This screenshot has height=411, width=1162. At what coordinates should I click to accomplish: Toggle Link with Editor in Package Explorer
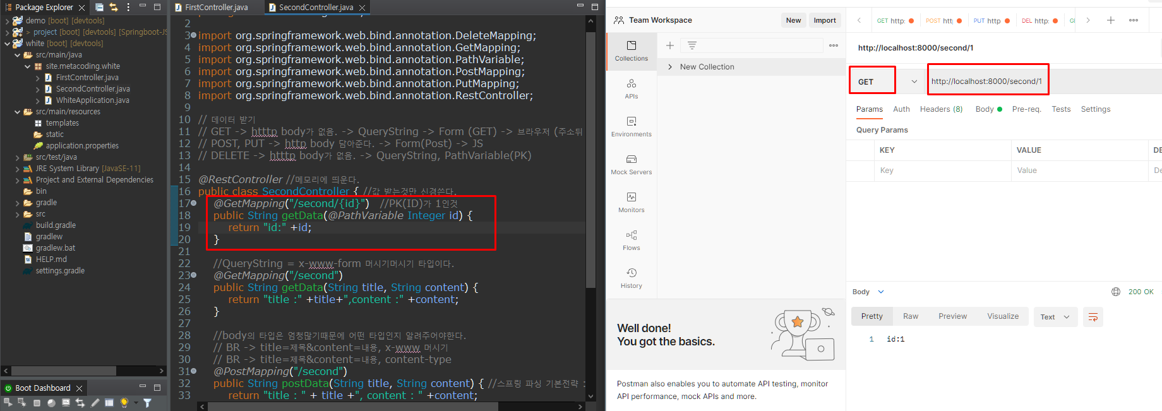[114, 7]
